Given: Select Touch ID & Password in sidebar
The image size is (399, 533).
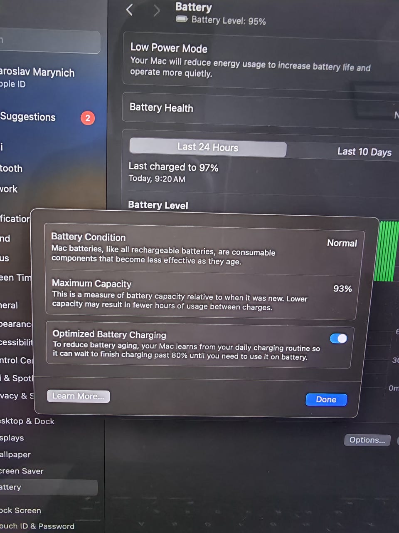Looking at the screenshot, I should 37,526.
